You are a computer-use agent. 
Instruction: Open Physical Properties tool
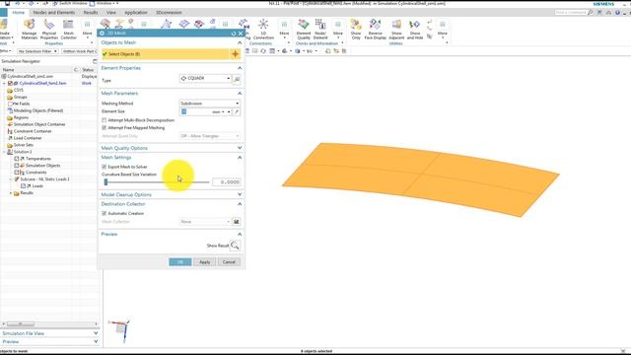(49, 29)
